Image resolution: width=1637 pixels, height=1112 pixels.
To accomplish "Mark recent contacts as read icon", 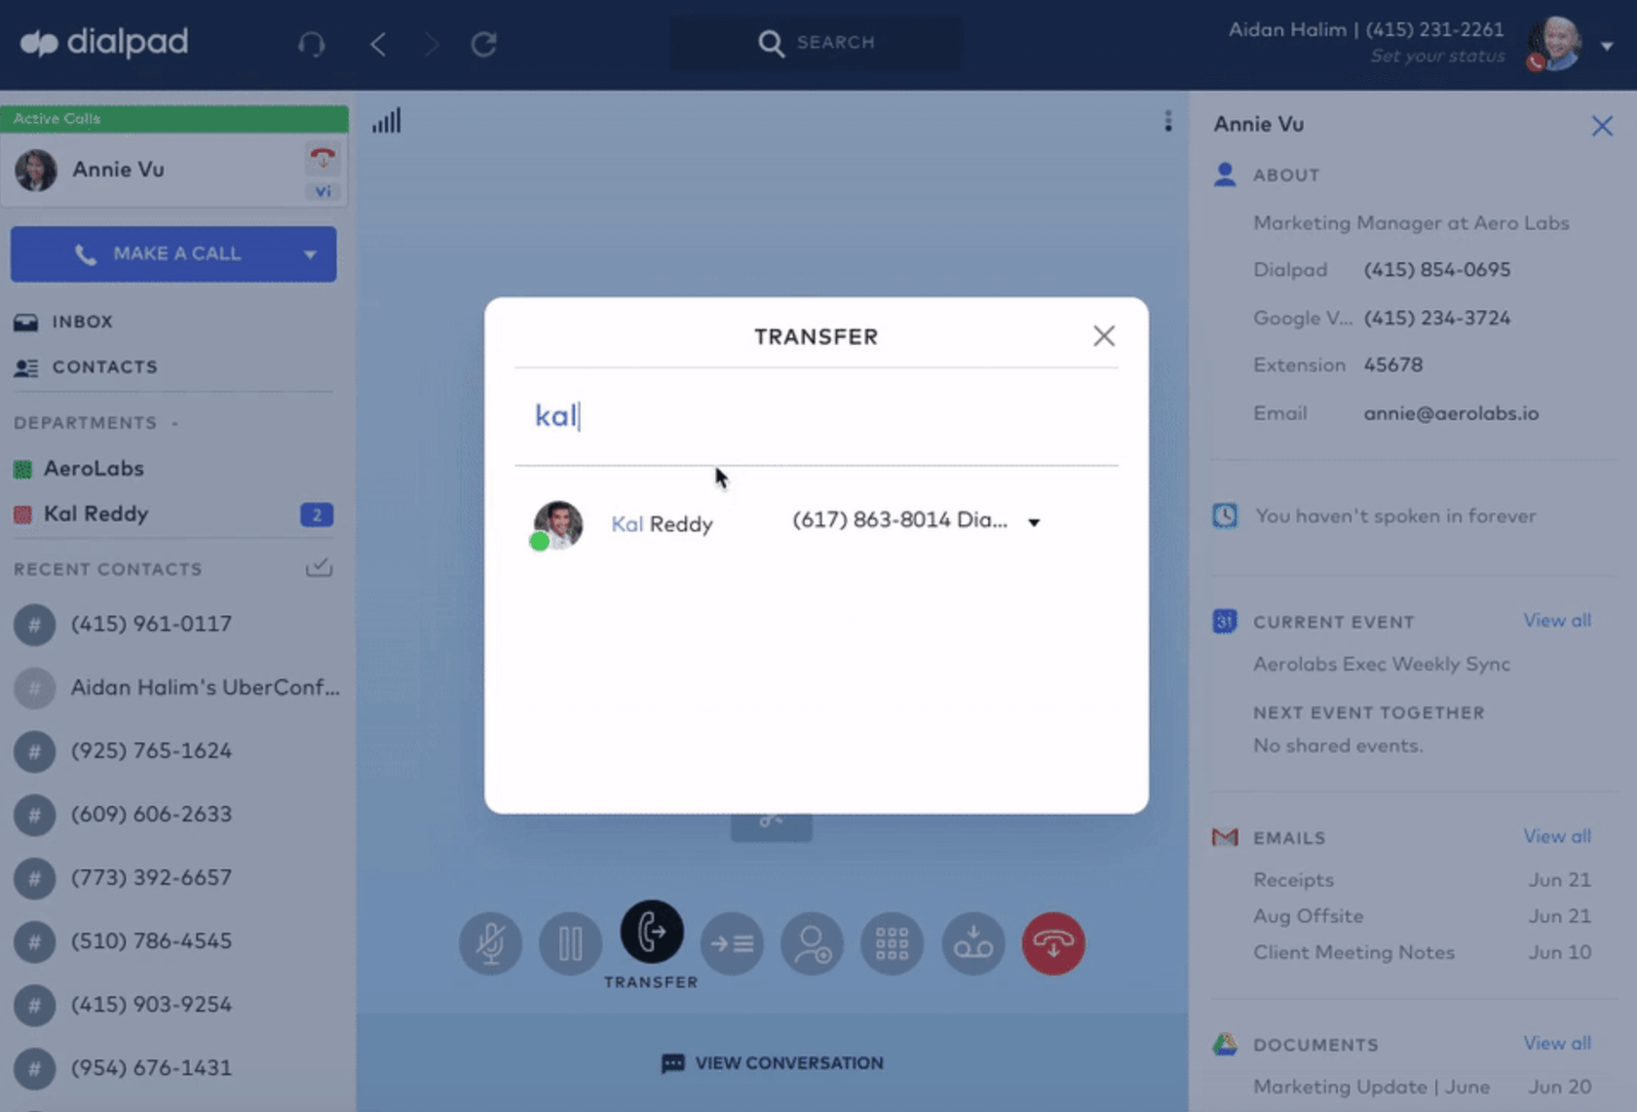I will pos(320,567).
